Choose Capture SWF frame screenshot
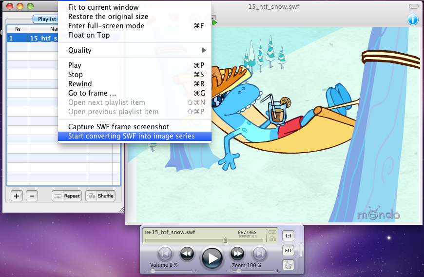Screen dimensions: 424x277 [x=135, y=127]
